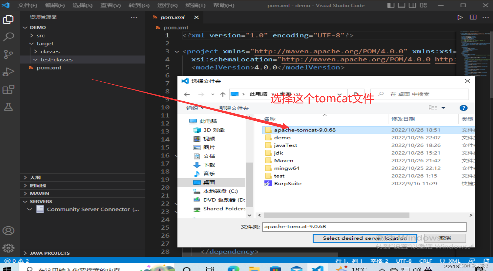Screen dimensions: 493x271
Task: Collapse Community Server Connector node
Action: click(x=29, y=209)
